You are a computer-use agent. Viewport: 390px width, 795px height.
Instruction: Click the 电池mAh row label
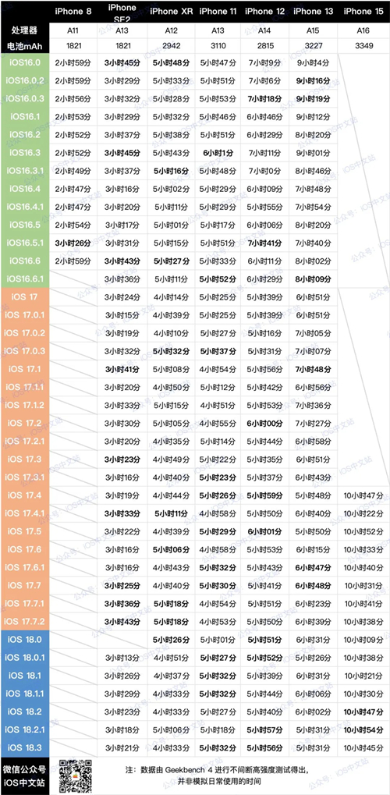[x=26, y=46]
